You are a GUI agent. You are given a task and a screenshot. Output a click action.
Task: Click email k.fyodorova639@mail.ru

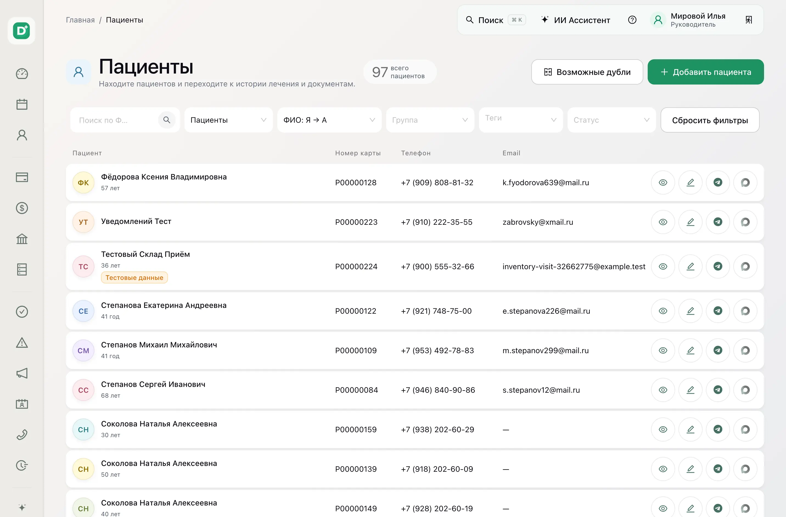pyautogui.click(x=546, y=182)
